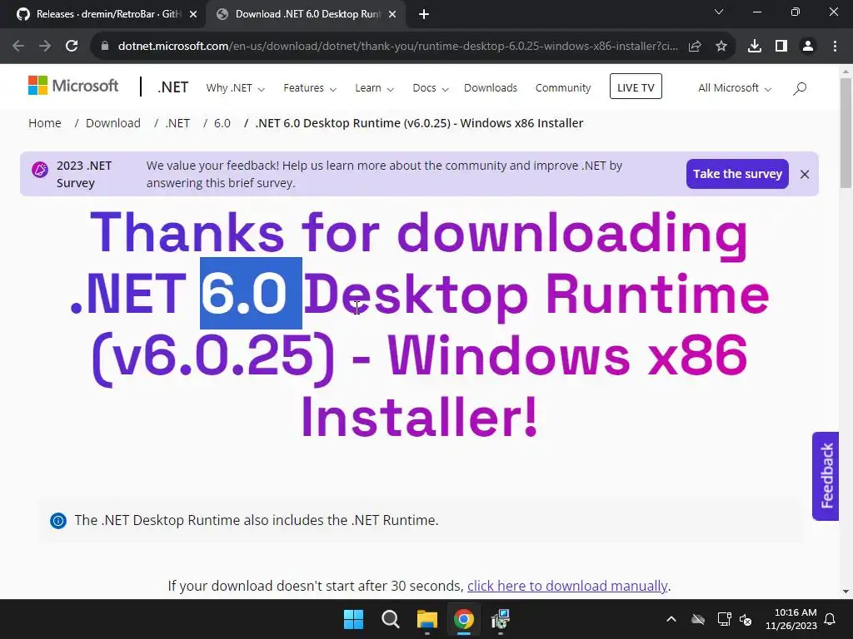Show hidden system tray icons
Image resolution: width=853 pixels, height=639 pixels.
tap(671, 619)
